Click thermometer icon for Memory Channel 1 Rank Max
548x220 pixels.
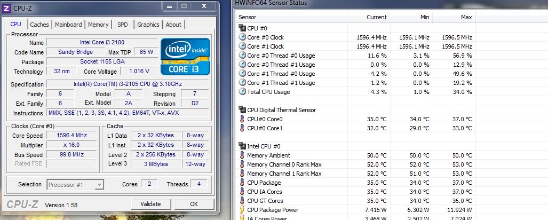(242, 174)
